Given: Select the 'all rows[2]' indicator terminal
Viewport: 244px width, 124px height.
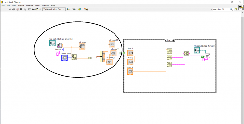Looking at the screenshot, I should click(109, 62).
